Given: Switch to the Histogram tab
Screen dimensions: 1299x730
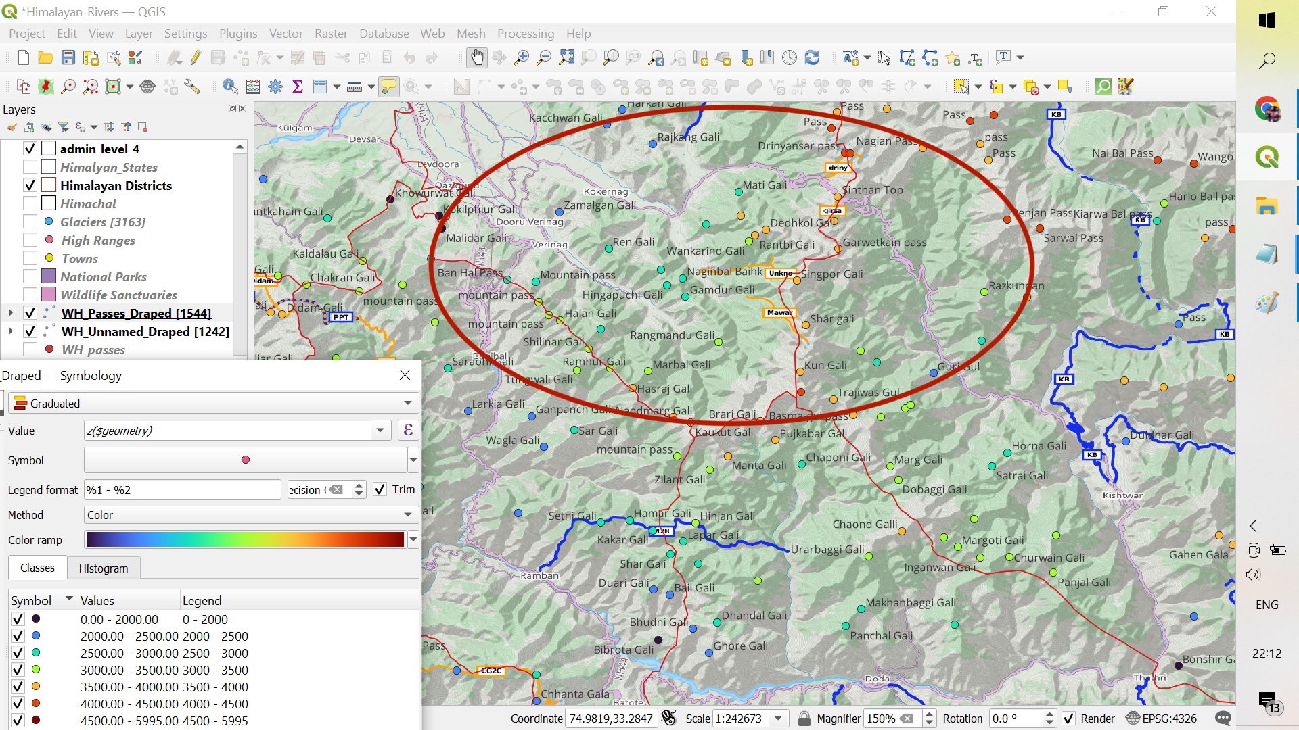Looking at the screenshot, I should 104,568.
